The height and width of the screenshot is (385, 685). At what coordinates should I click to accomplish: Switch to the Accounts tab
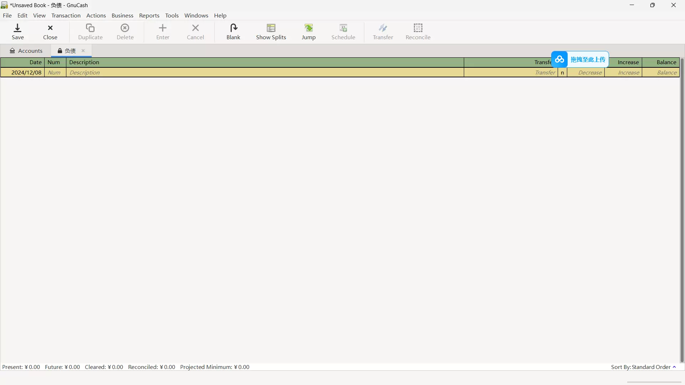click(26, 50)
